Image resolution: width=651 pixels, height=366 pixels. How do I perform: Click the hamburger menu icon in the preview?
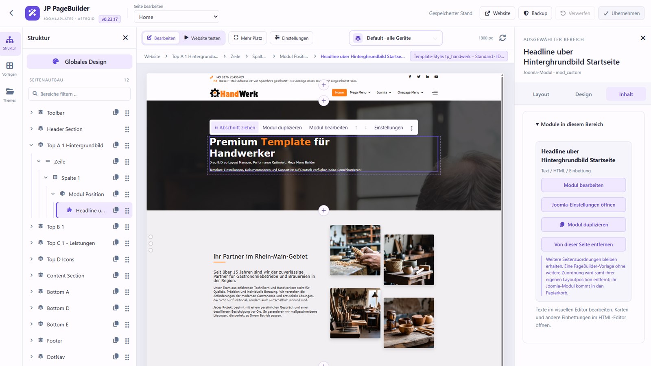[x=435, y=93]
